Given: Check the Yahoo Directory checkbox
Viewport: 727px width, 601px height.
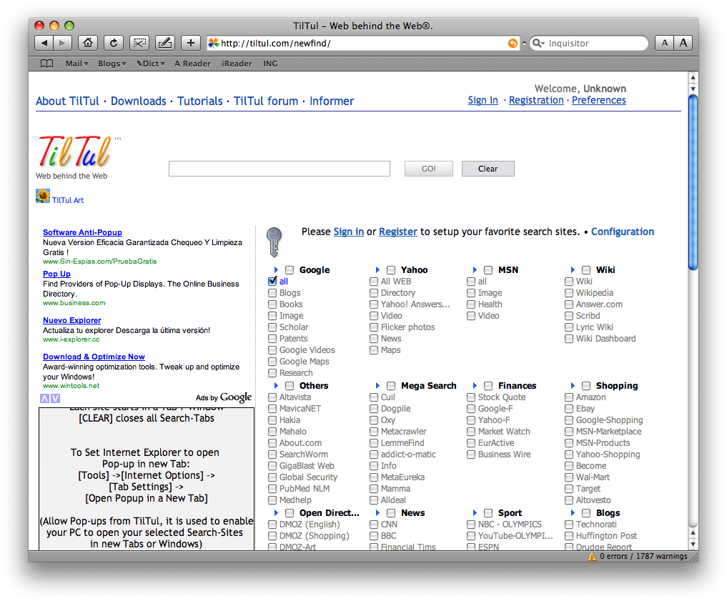Looking at the screenshot, I should pyautogui.click(x=374, y=293).
